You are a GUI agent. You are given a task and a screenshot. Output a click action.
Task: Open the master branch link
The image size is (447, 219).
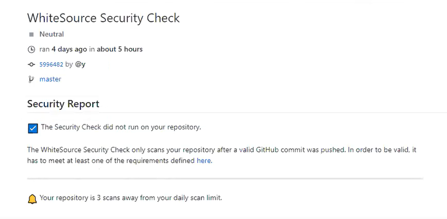[x=50, y=79]
